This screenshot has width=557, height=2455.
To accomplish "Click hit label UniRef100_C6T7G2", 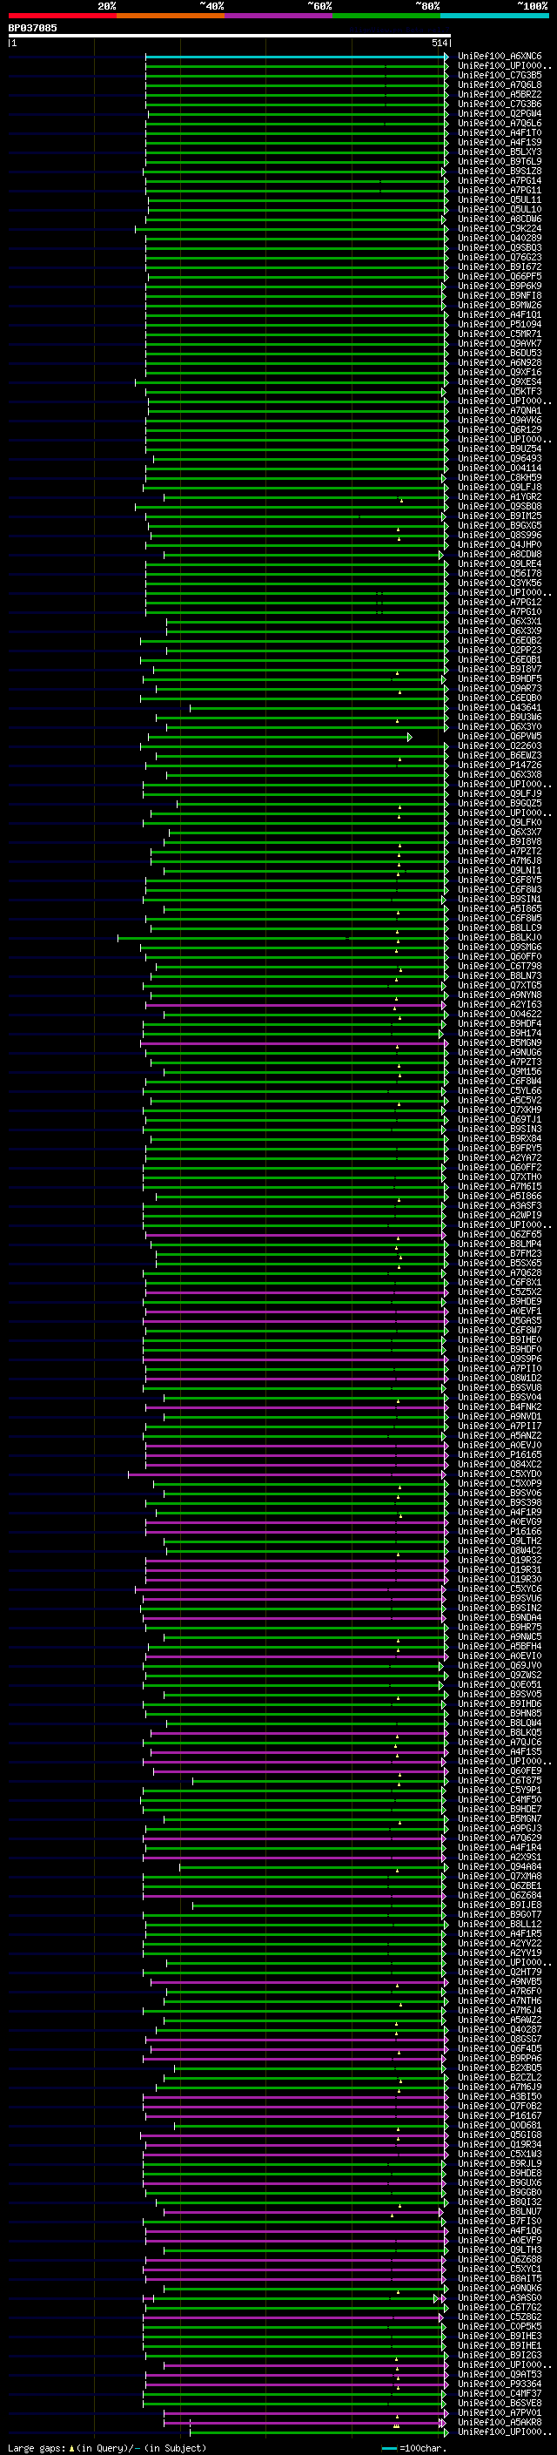I will click(499, 2307).
